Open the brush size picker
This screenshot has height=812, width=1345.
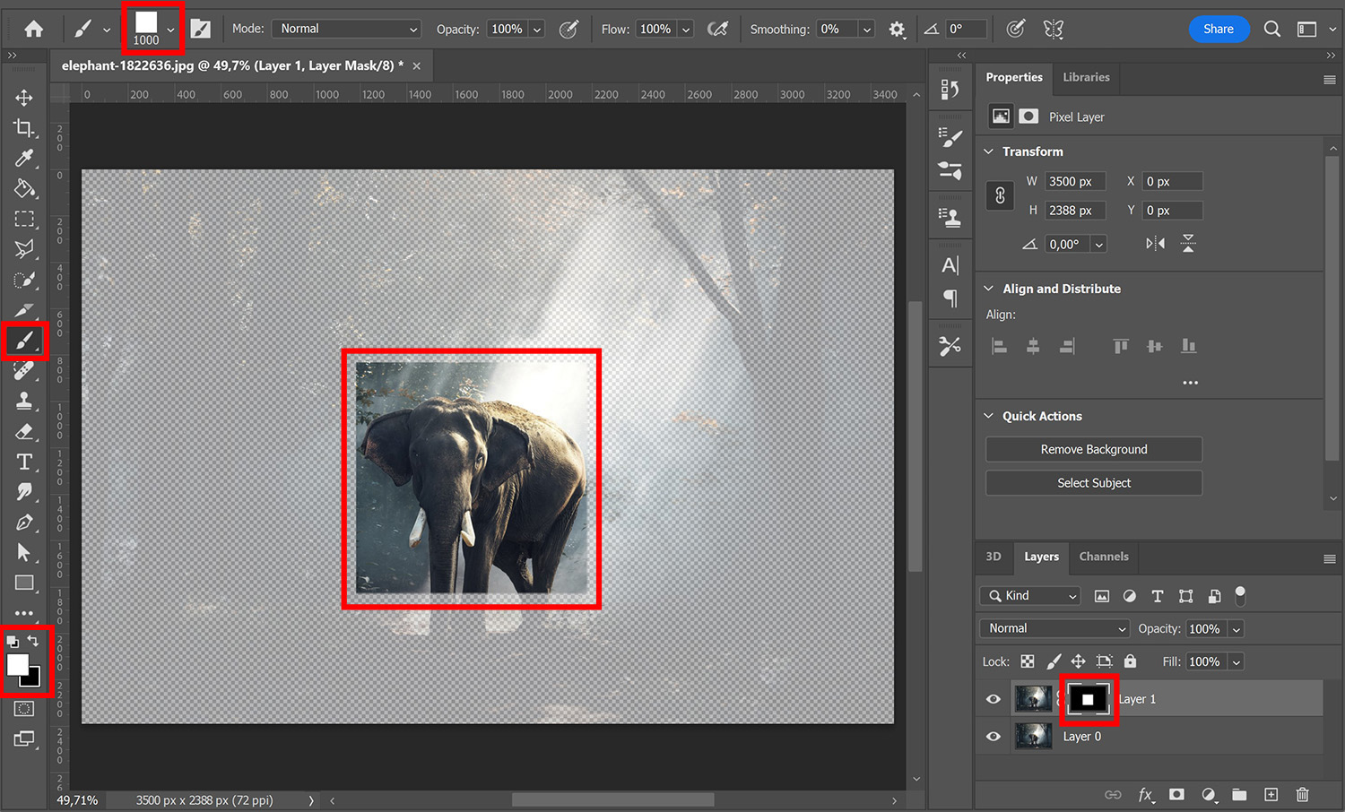(x=148, y=28)
